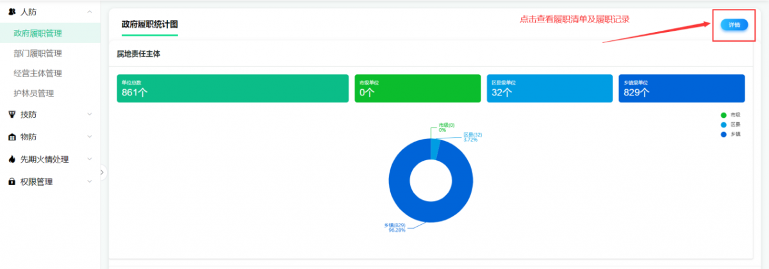This screenshot has width=769, height=269.
Task: Click the 先期火情处理 flame icon
Action: point(12,159)
